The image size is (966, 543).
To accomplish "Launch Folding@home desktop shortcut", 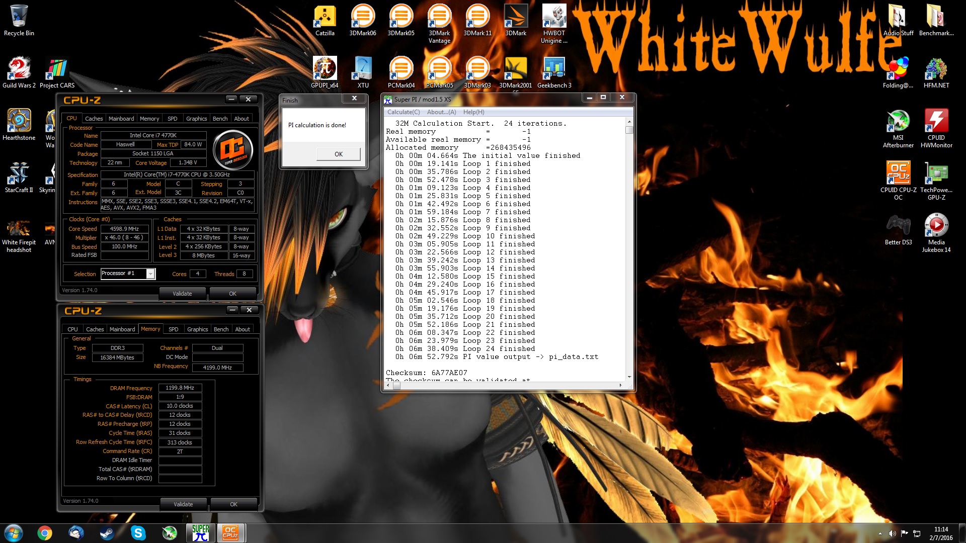I will coord(898,72).
